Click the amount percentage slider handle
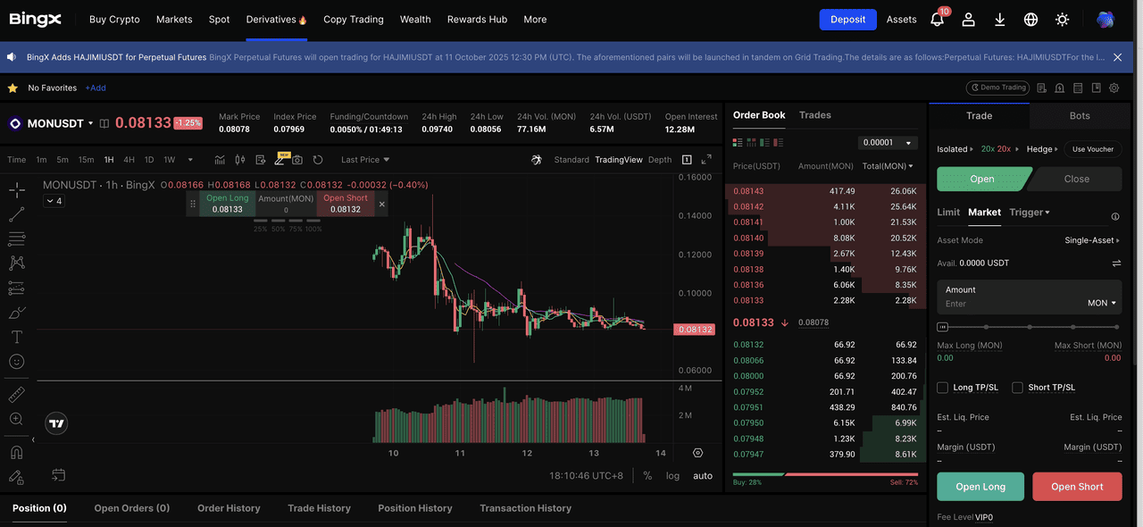1143x527 pixels. tap(942, 327)
